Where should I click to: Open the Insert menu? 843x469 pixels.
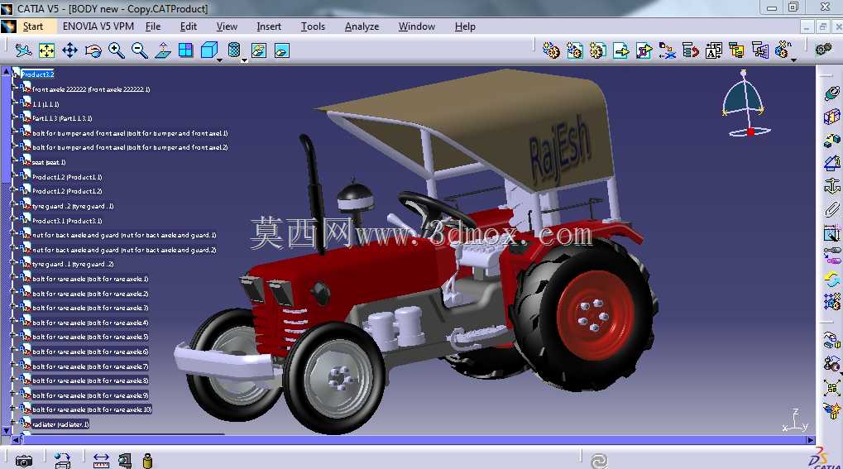[x=268, y=26]
